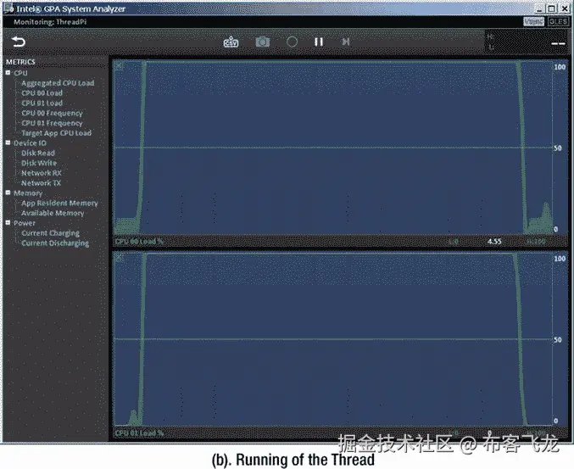Capture a screenshot with the camera icon
Viewport: 574px width, 469px height.
click(263, 42)
